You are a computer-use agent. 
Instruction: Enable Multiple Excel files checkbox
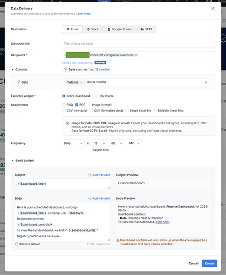coord(155,111)
